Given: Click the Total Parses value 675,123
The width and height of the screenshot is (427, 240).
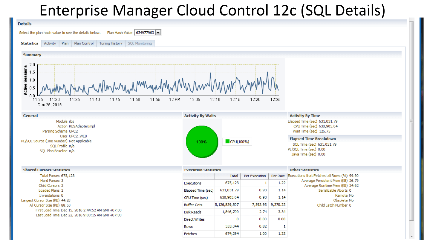Looking at the screenshot, I should pyautogui.click(x=68, y=176).
